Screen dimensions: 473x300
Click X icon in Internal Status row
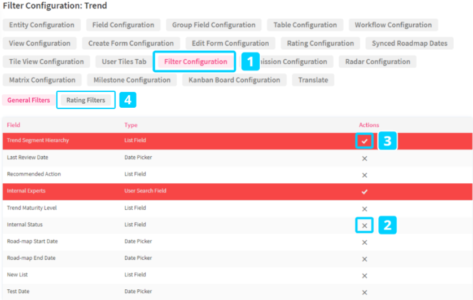coord(364,226)
